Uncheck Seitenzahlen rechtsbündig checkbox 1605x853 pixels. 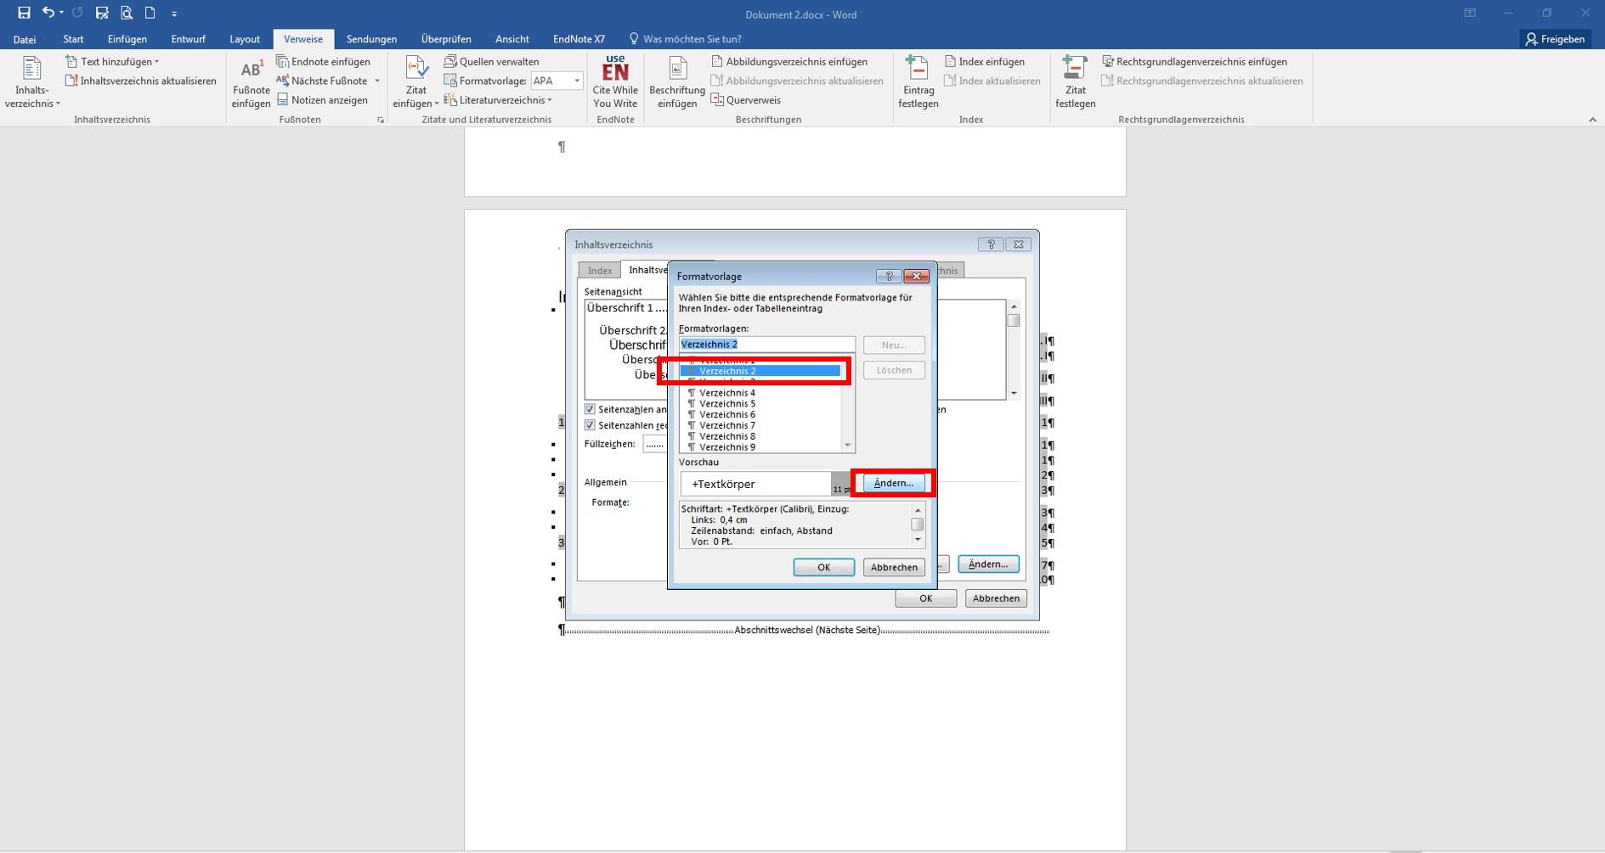[590, 425]
